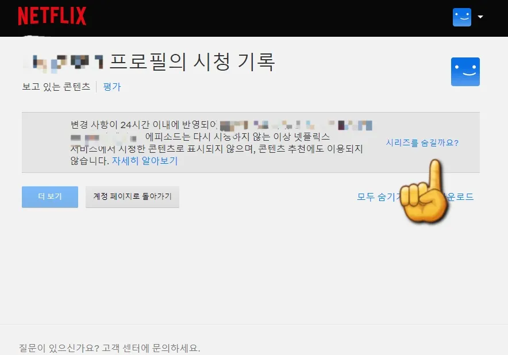Screen dimensions: 508x355
Task: Click the 시리즈를 숨길까요? link
Action: 424,142
